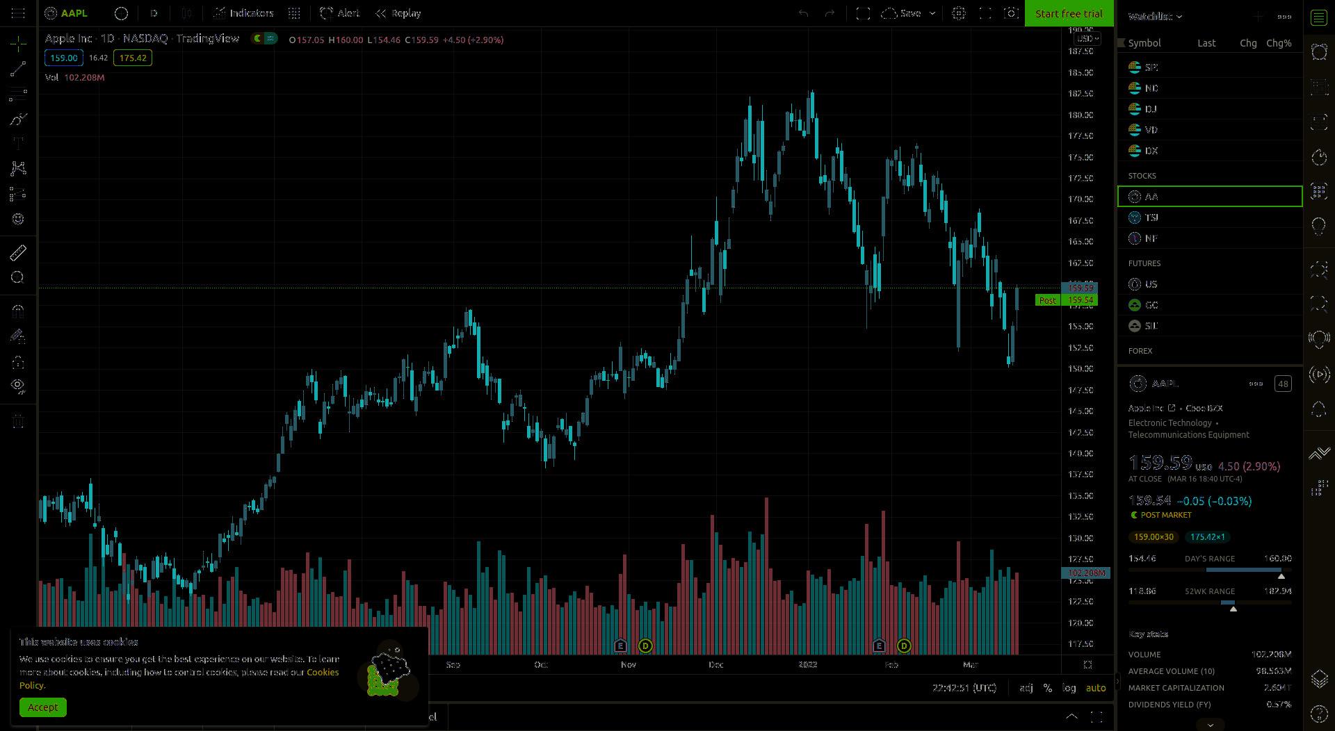The image size is (1335, 731).
Task: Click Start free trial button
Action: [1069, 13]
